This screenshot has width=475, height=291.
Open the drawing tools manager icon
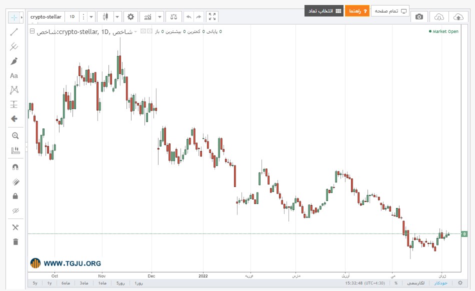coord(15,227)
